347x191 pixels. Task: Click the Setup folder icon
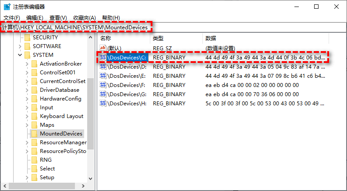34,177
